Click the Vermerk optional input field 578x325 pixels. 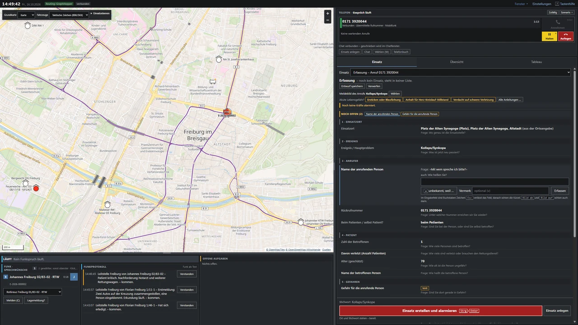pos(510,190)
